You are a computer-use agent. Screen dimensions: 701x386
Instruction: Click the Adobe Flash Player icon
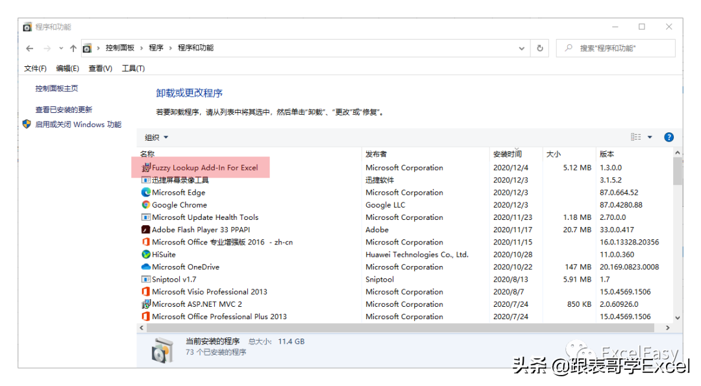click(146, 230)
